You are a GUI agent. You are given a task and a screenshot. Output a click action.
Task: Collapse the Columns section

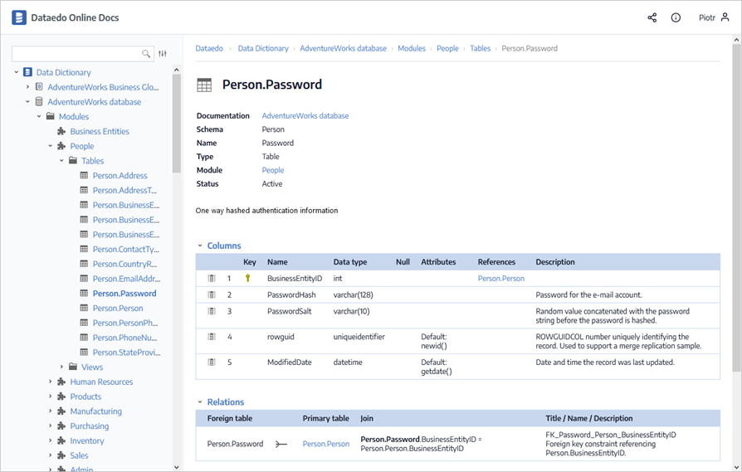[x=200, y=246]
